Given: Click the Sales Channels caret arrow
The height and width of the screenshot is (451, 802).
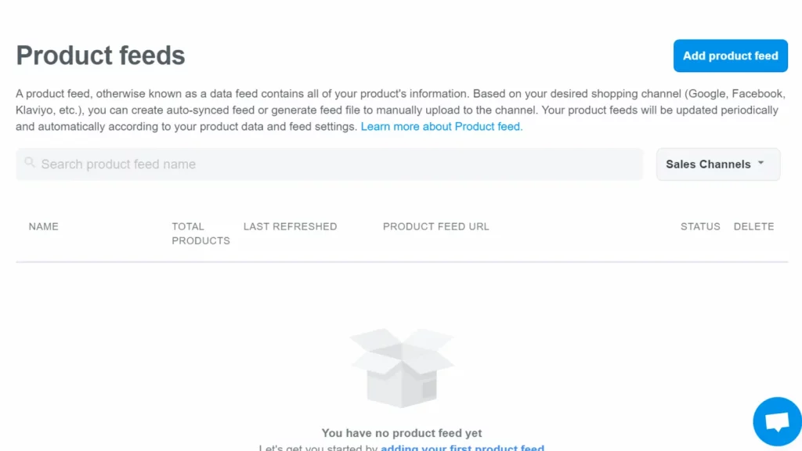Looking at the screenshot, I should point(760,164).
